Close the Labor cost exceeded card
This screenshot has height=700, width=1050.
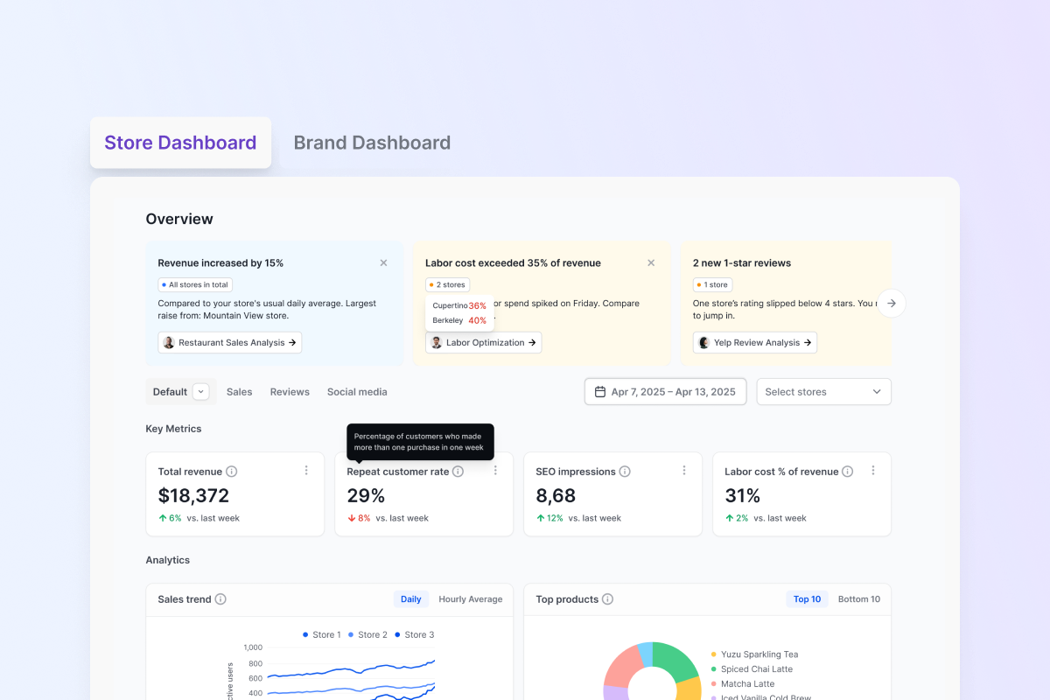pos(651,262)
